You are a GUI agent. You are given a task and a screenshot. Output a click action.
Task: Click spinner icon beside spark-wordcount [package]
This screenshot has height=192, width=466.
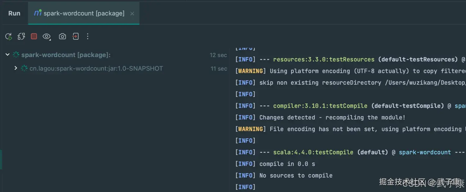[x=16, y=55]
